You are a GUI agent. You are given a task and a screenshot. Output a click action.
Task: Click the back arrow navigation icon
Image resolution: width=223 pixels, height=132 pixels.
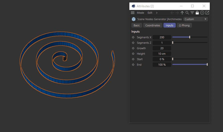click(x=172, y=13)
